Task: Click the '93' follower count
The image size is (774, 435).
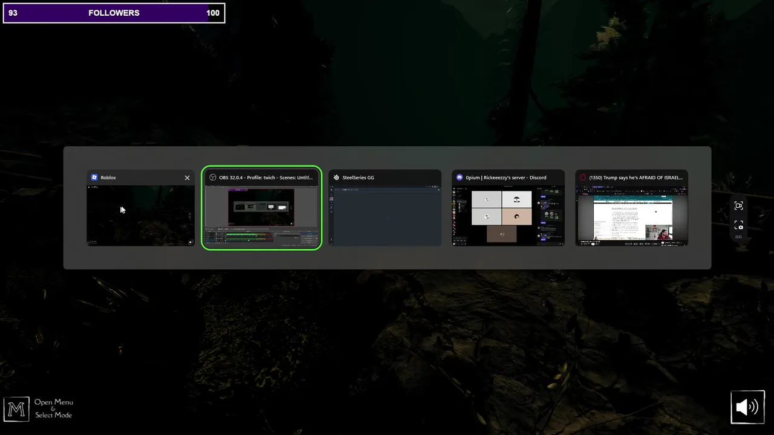Action: (x=13, y=13)
